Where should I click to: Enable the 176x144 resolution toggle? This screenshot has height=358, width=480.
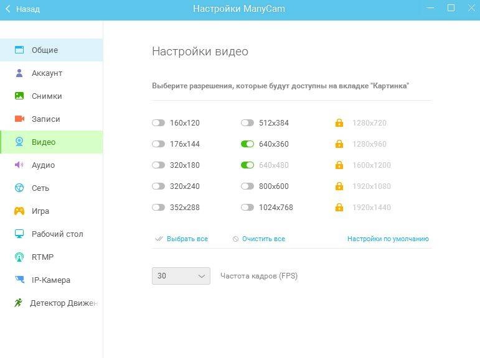coord(158,144)
